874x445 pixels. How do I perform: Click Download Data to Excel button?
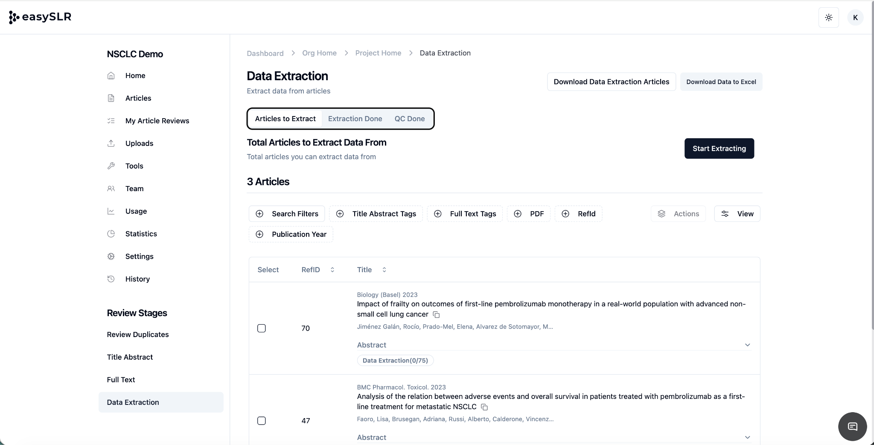click(x=721, y=82)
